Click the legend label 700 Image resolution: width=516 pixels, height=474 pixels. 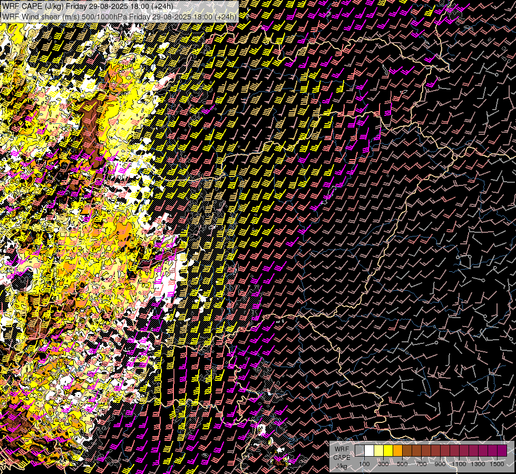pyautogui.click(x=421, y=464)
